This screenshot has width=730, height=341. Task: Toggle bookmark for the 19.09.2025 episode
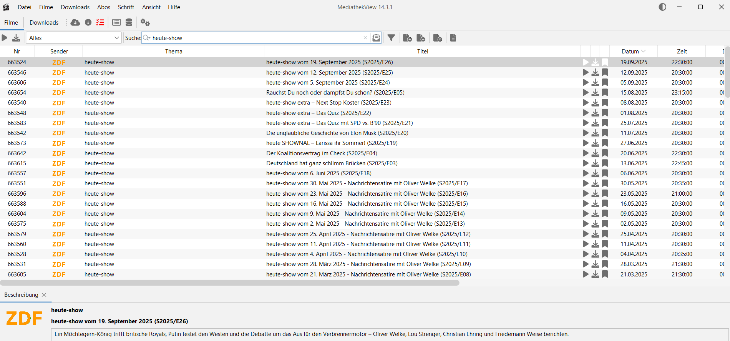[x=605, y=62]
